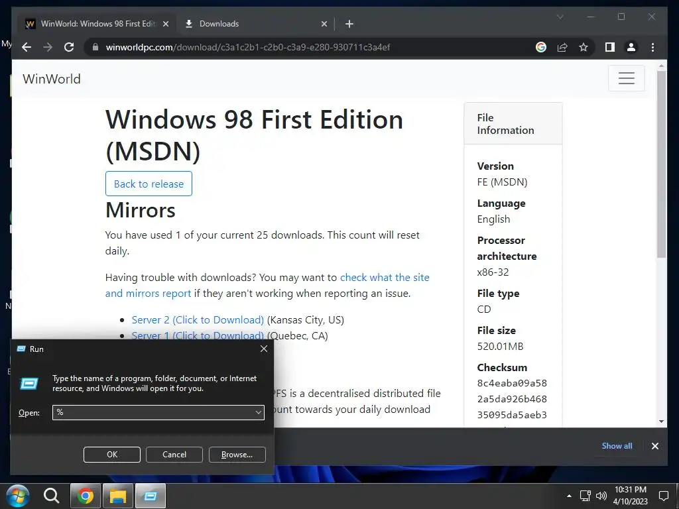Click the WinWorld site logo text
The width and height of the screenshot is (679, 509).
(x=52, y=79)
